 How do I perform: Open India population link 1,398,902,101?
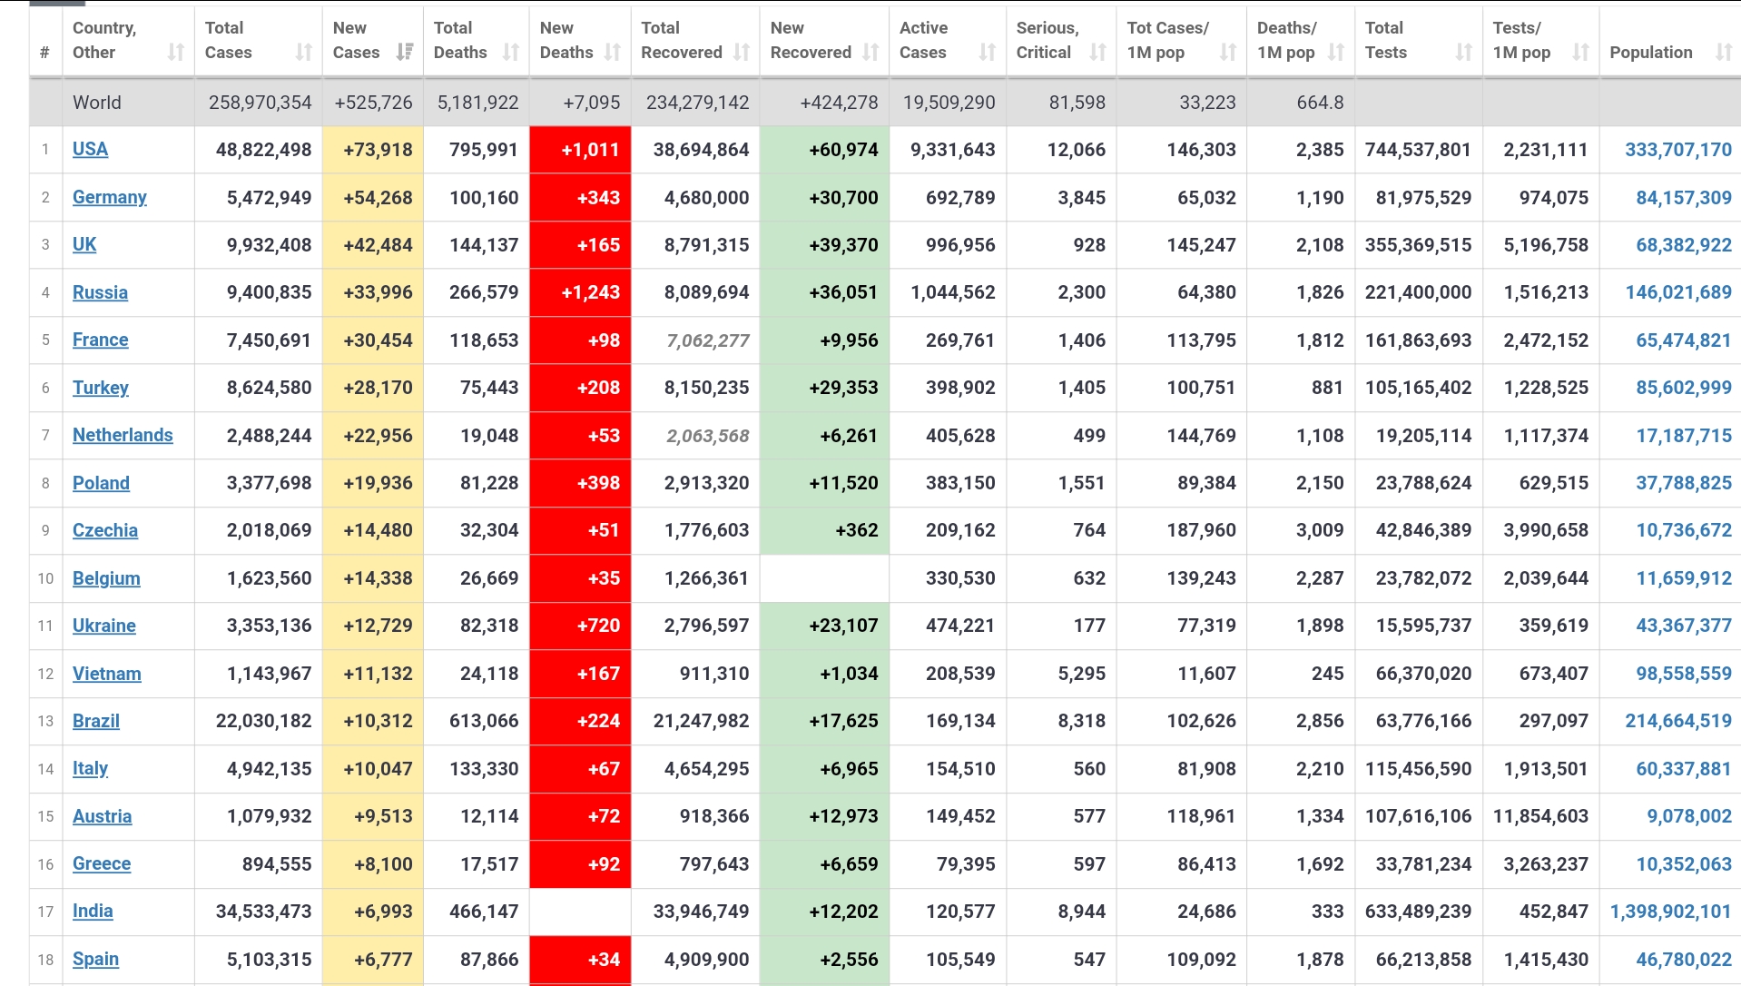tap(1670, 912)
